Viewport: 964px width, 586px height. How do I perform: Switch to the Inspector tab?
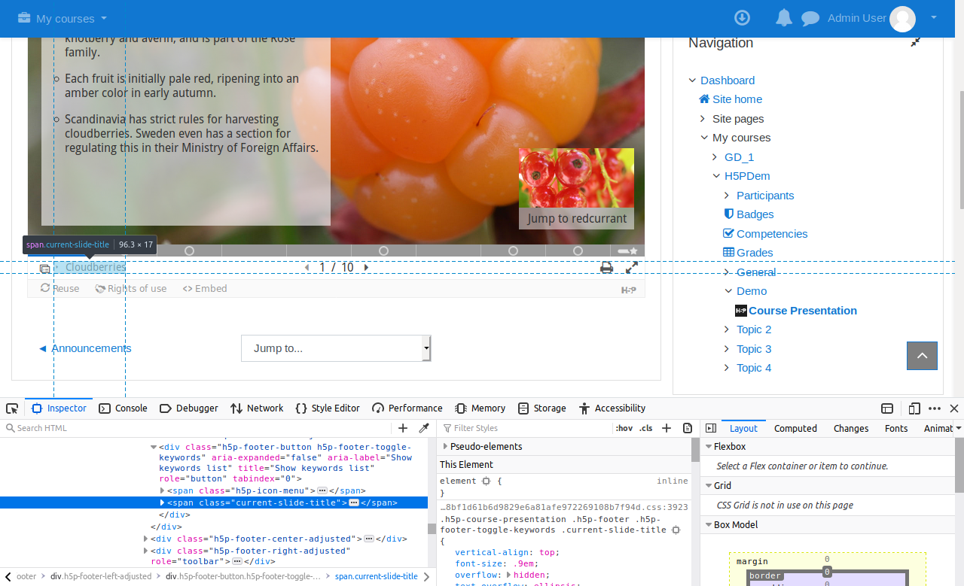coord(59,408)
